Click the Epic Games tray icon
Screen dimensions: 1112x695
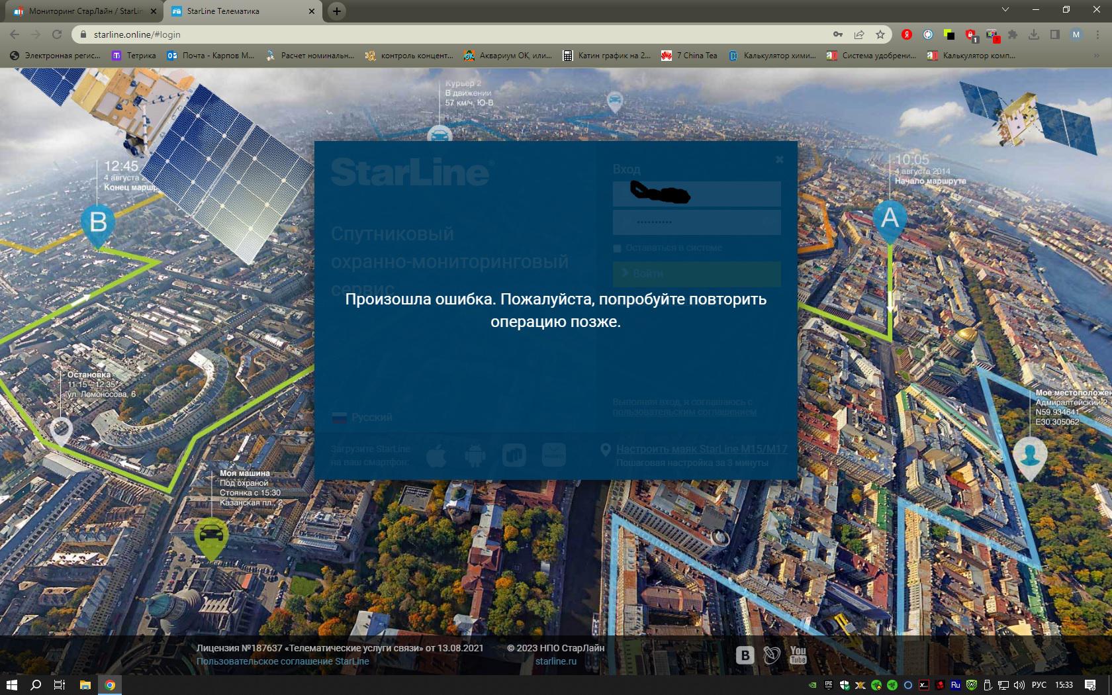coord(829,685)
